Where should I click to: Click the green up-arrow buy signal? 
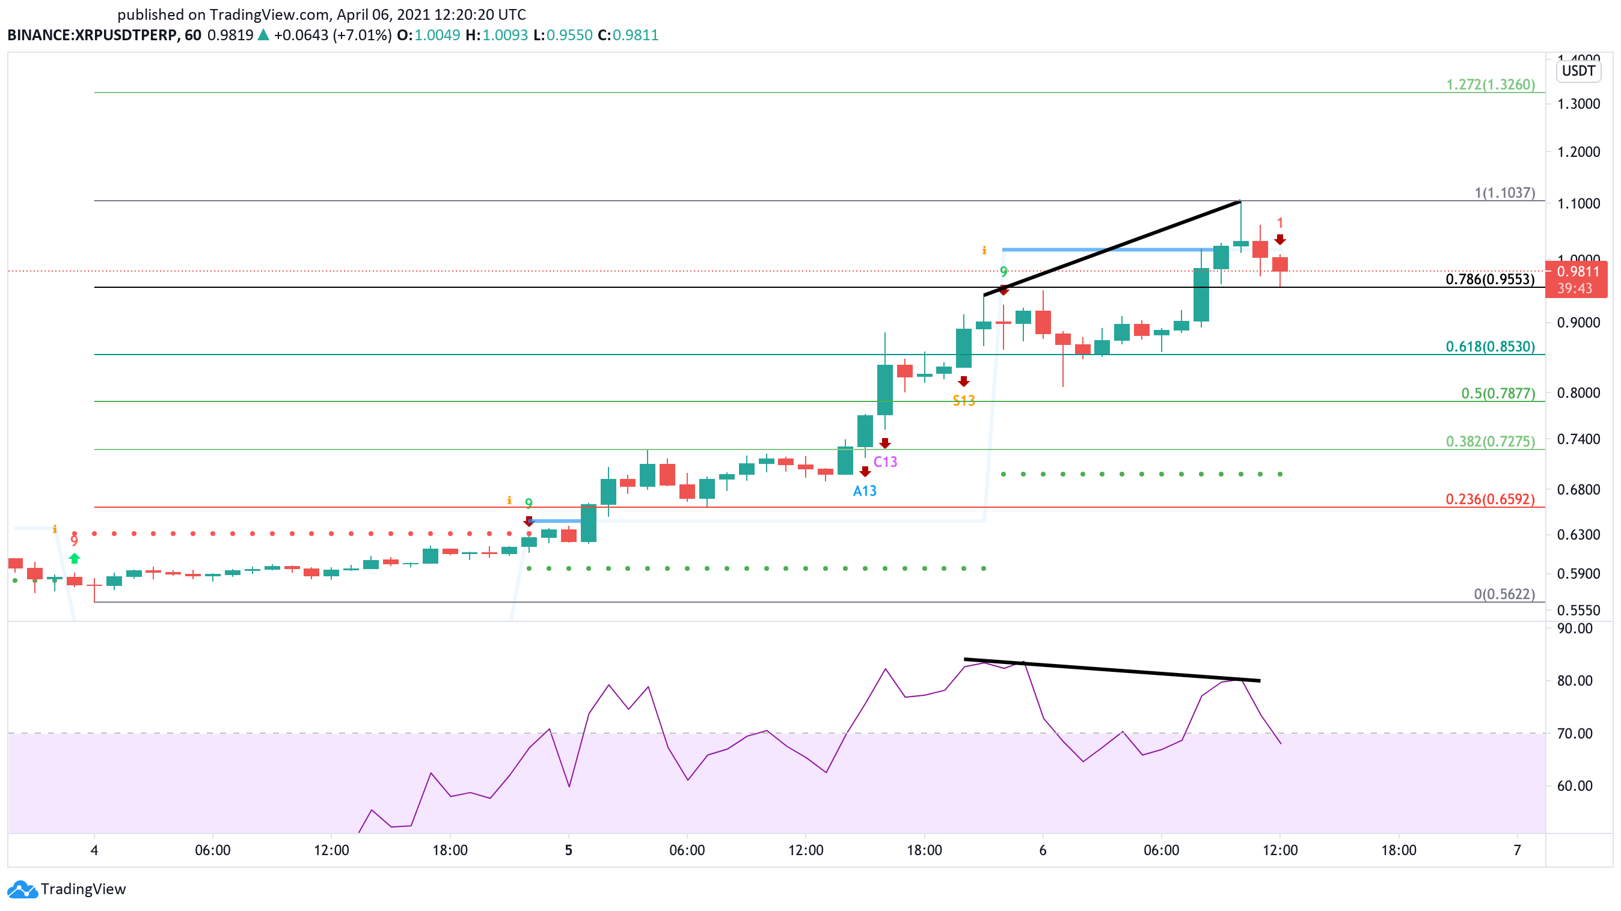(x=74, y=558)
